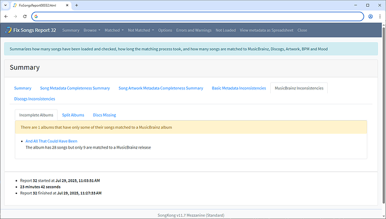Click the page vertical scrollbar
The image size is (386, 219).
[x=384, y=113]
